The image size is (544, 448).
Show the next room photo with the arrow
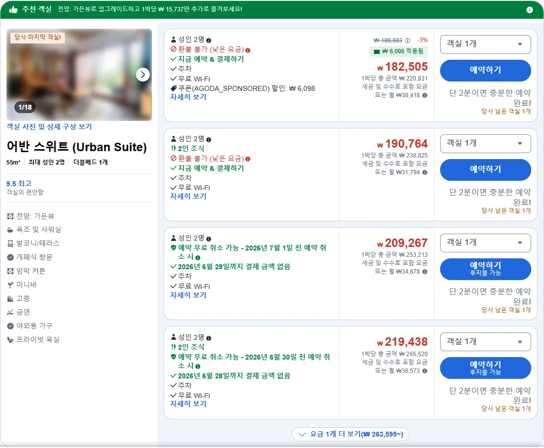(x=142, y=75)
